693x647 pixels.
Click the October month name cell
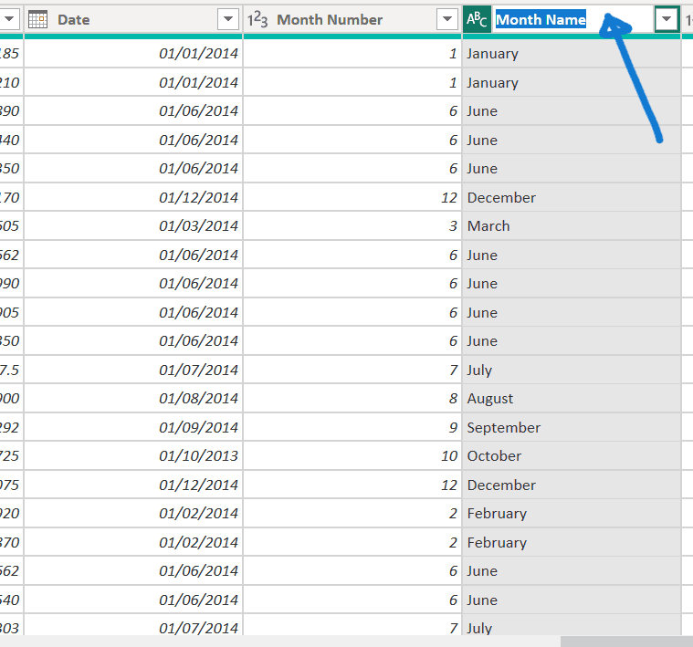point(494,456)
